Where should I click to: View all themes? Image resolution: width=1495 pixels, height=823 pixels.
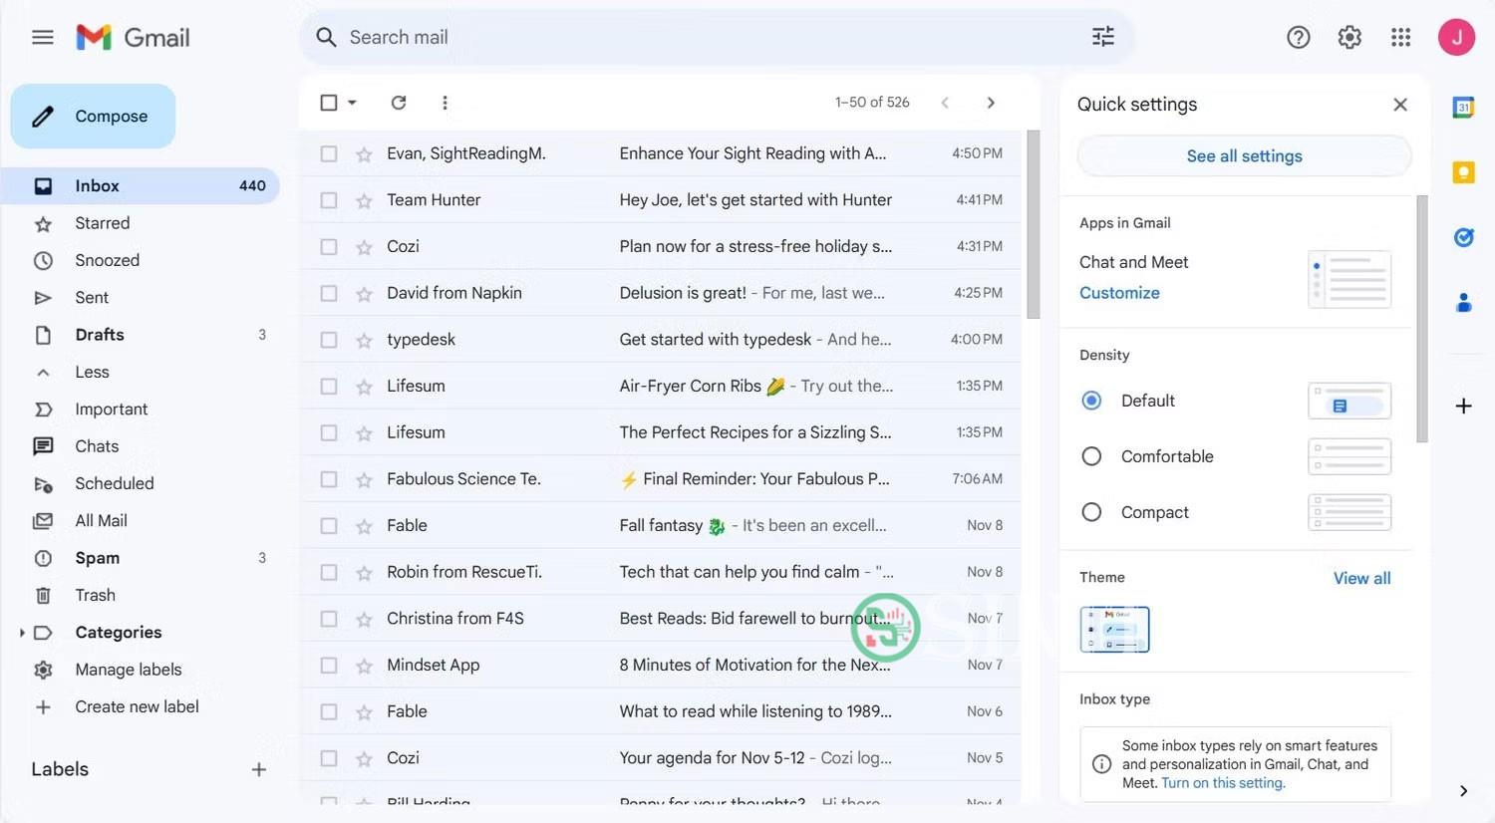pyautogui.click(x=1361, y=578)
